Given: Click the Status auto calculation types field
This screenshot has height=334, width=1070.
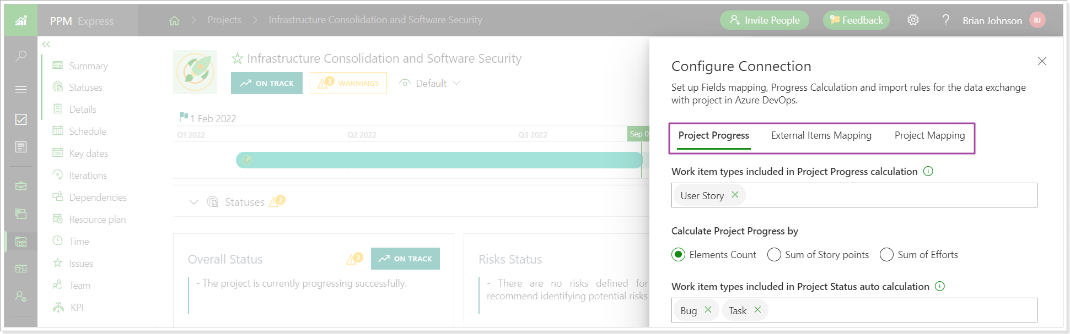Looking at the screenshot, I should (854, 310).
